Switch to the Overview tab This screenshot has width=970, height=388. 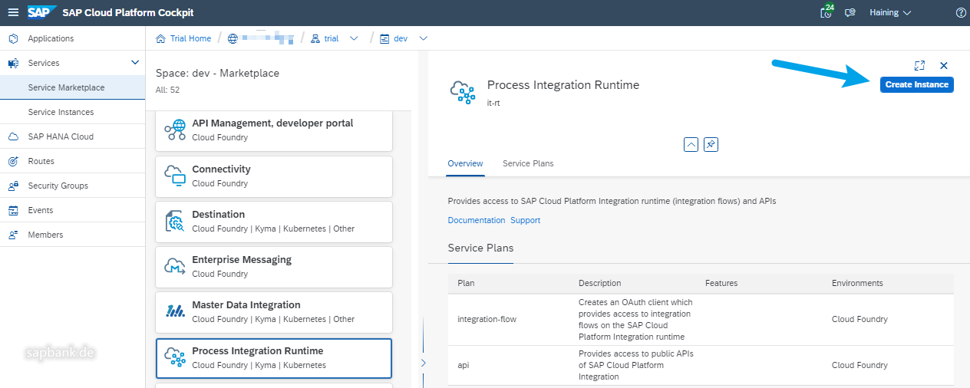coord(466,163)
